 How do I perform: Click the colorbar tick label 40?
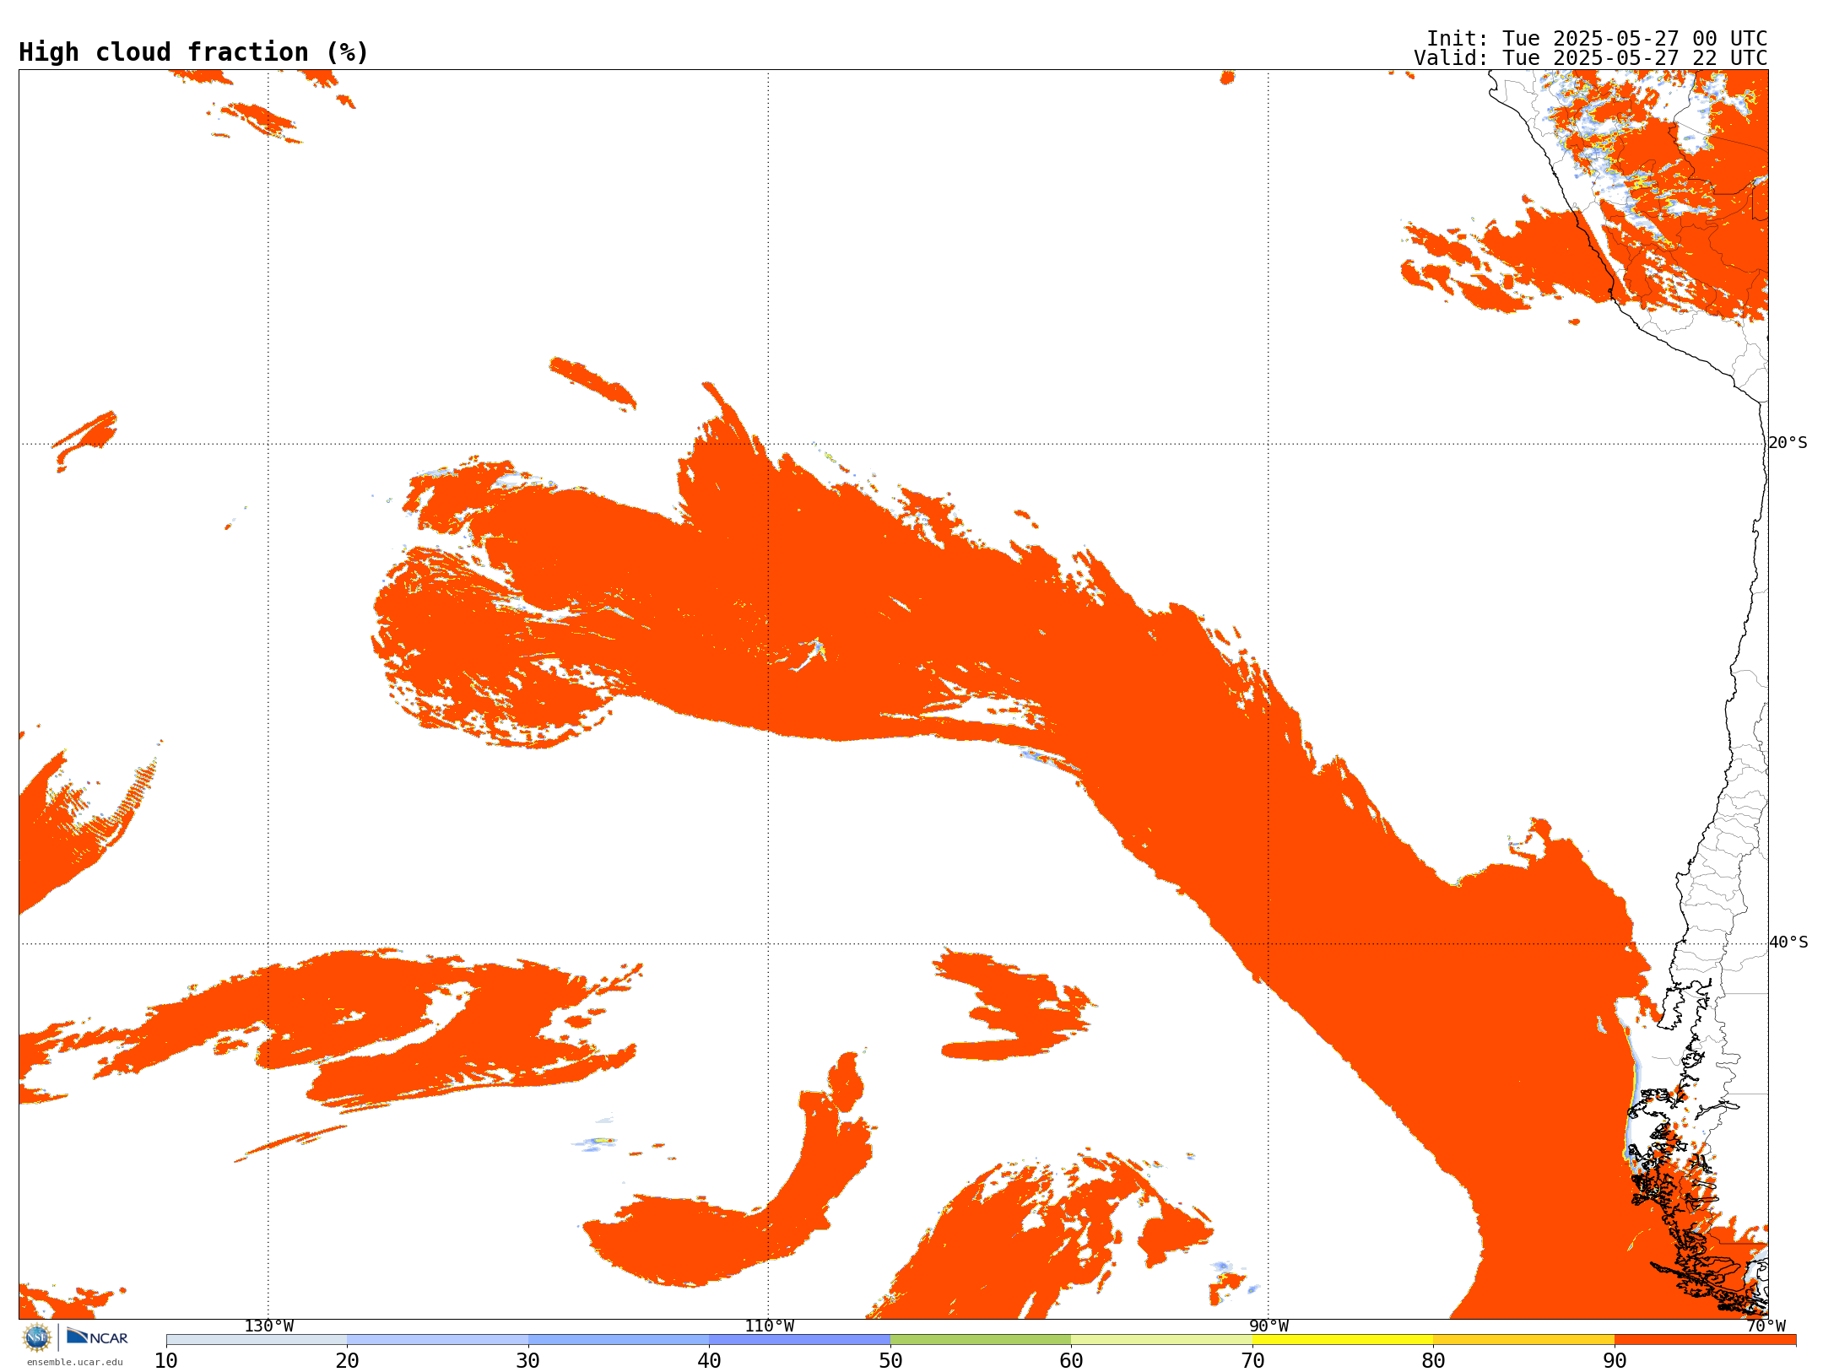click(709, 1360)
